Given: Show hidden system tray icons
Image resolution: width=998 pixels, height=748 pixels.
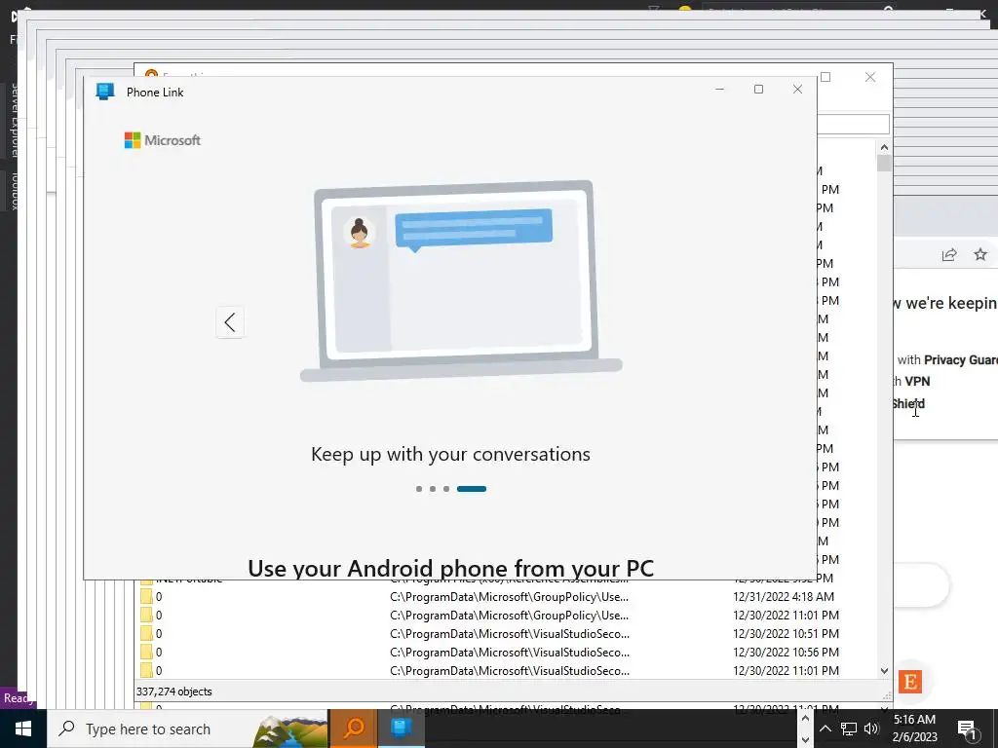Looking at the screenshot, I should [x=825, y=729].
